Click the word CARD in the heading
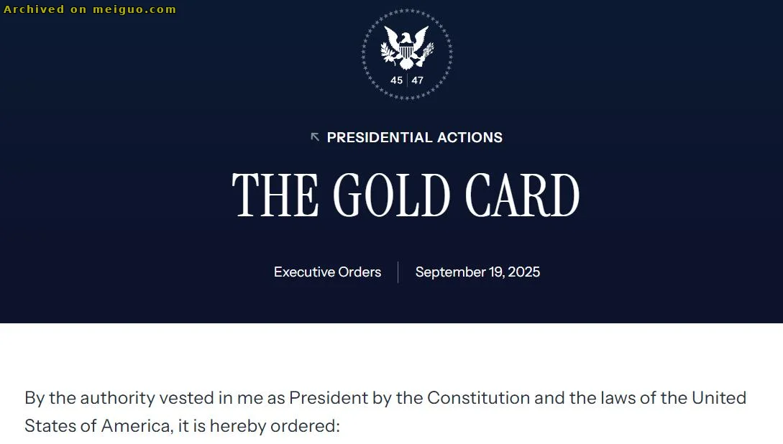This screenshot has width=783, height=444. 522,195
